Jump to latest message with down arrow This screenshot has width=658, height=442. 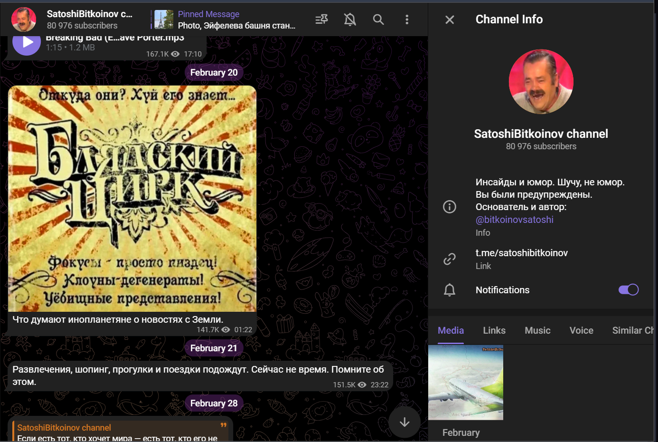(404, 422)
